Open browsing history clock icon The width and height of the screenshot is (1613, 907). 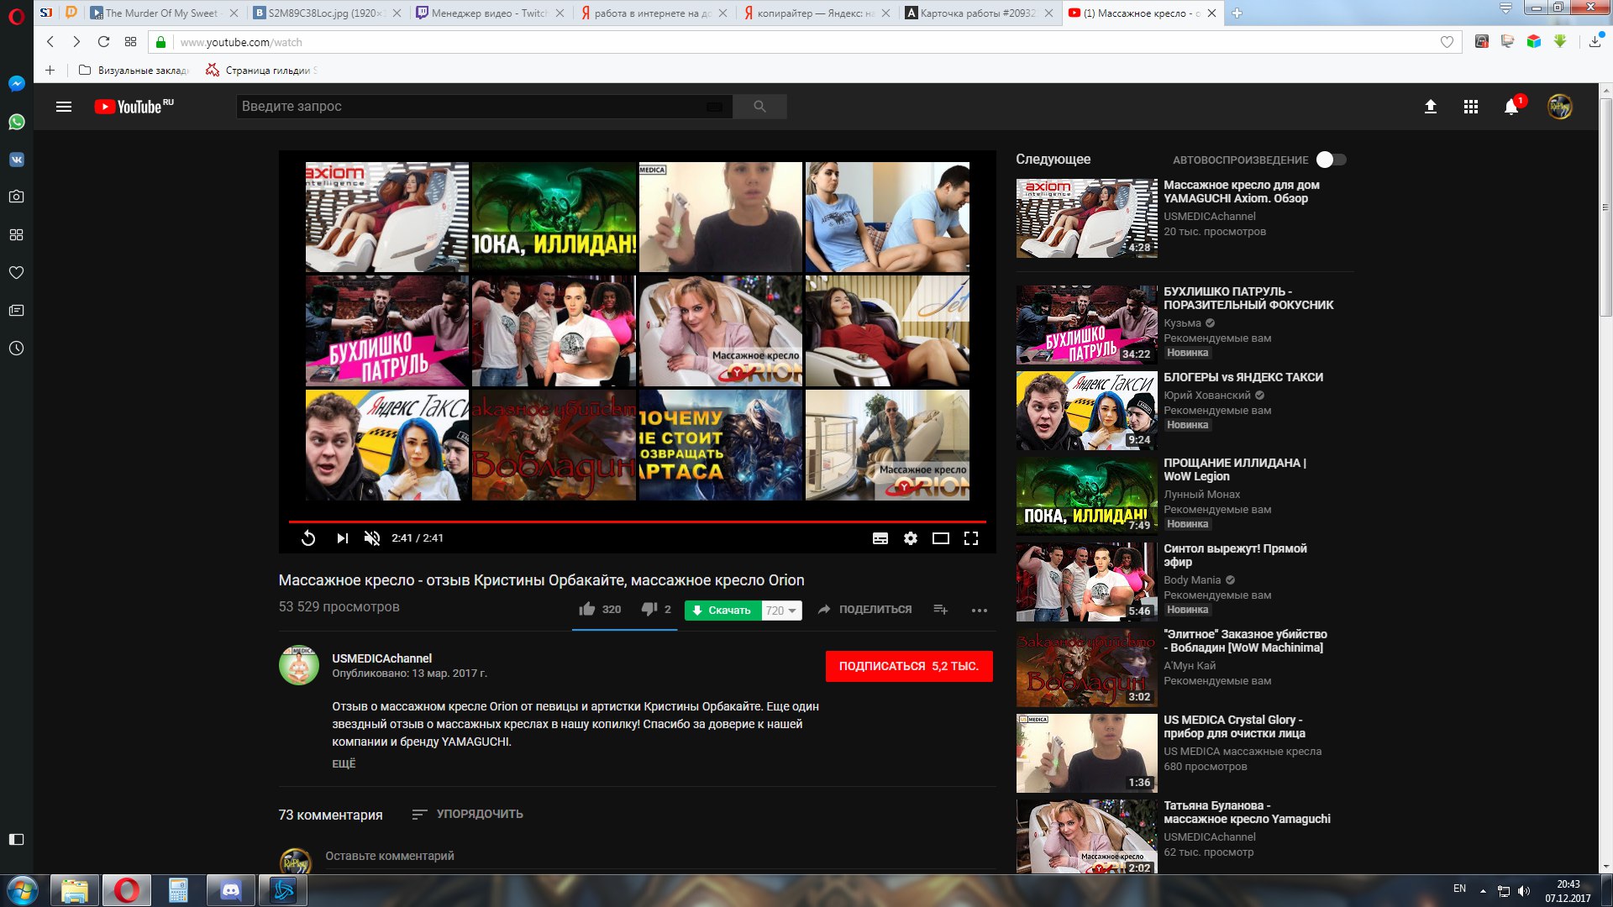point(16,349)
